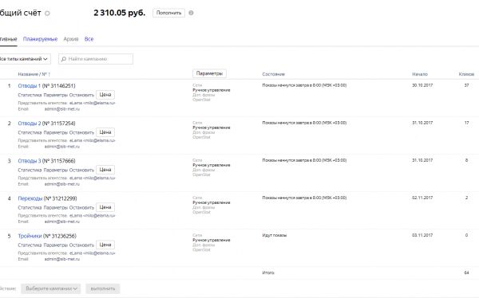Open campaign Отводы 3
The width and height of the screenshot is (479, 298).
pos(30,161)
